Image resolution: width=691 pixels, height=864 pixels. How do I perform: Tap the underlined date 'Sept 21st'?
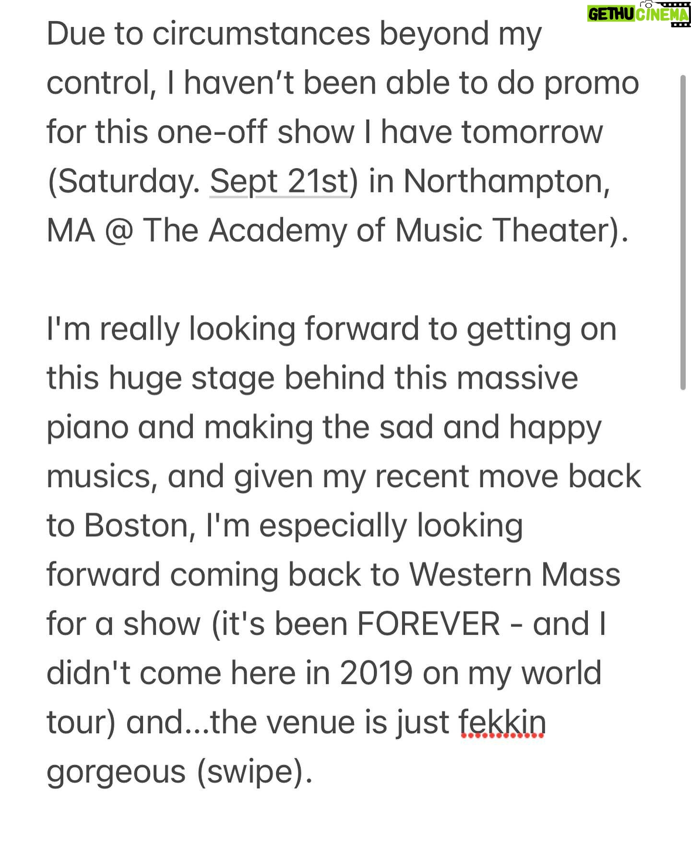(x=279, y=182)
